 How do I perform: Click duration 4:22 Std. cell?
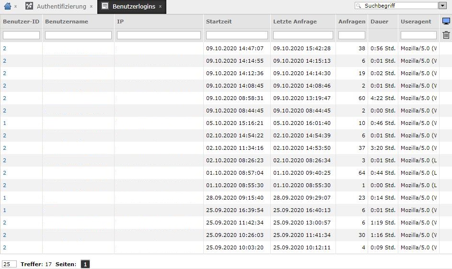pos(383,98)
